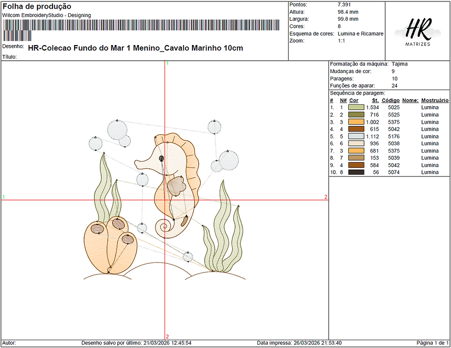The width and height of the screenshot is (451, 348).
Task: Click 'Sequência de paragem:' heading
Action: tap(358, 93)
